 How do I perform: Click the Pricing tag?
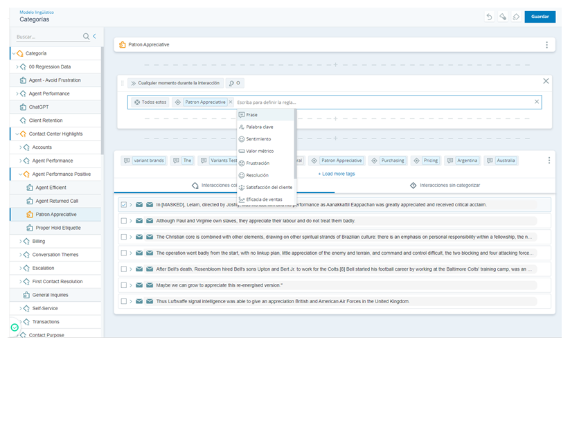(426, 161)
